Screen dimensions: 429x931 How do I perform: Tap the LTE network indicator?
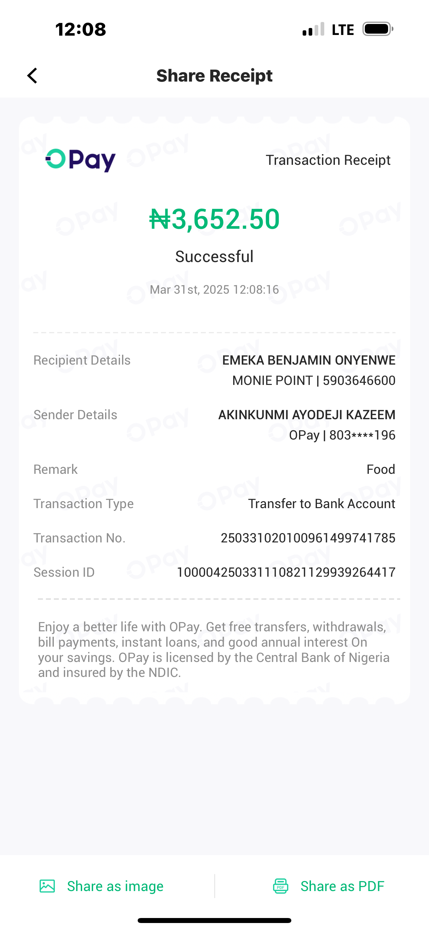343,30
